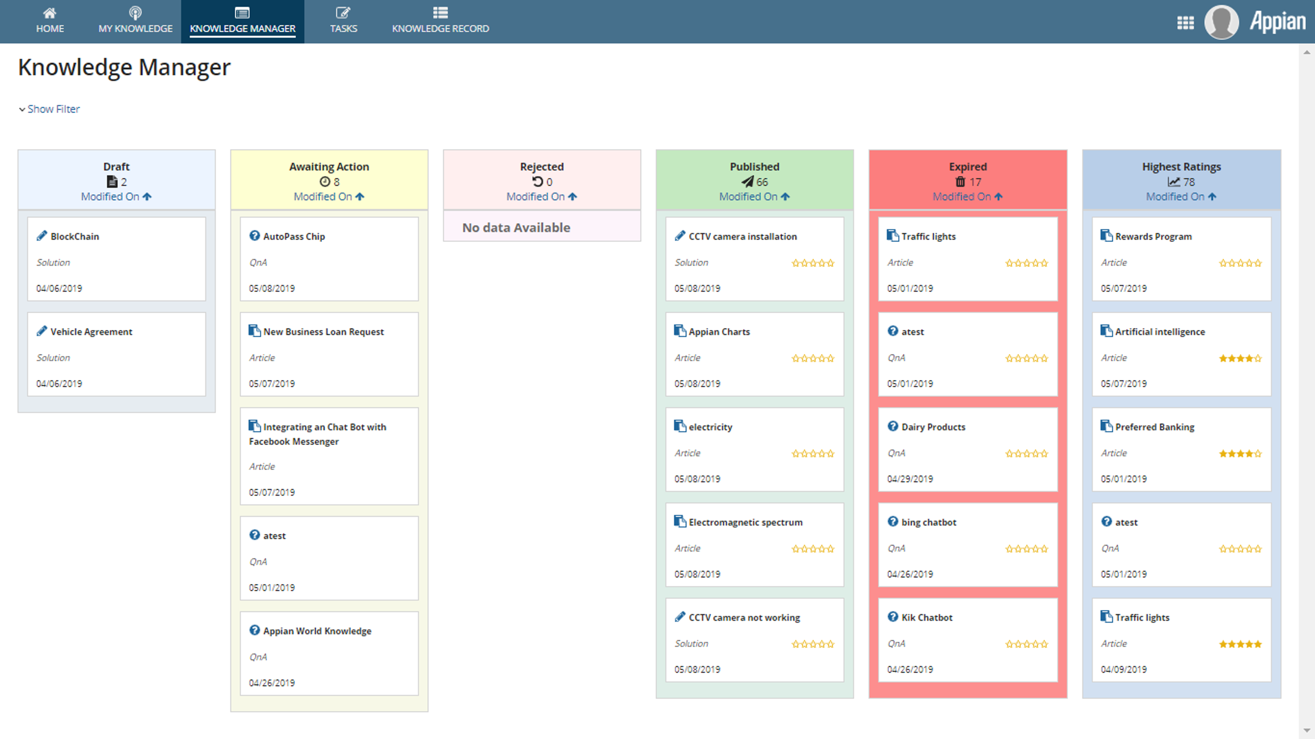
Task: Click the Vehicle Agreement pencil icon
Action: click(42, 331)
